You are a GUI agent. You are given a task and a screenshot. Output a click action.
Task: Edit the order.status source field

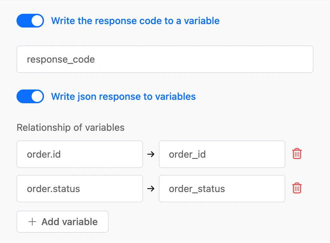coord(80,189)
